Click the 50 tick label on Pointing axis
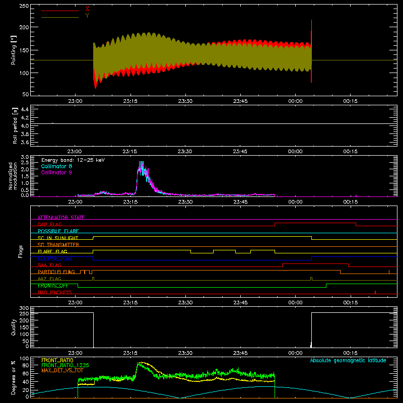The image size is (403, 403). [26, 94]
